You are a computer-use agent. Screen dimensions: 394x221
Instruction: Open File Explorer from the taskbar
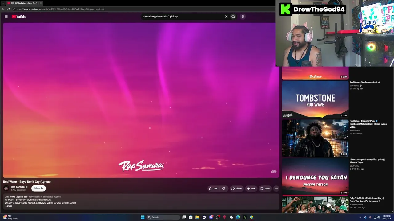(x=197, y=217)
